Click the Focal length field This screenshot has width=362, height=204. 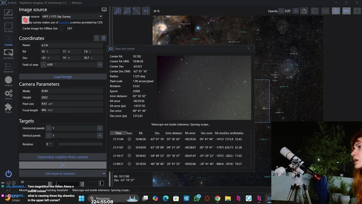[x=72, y=110]
